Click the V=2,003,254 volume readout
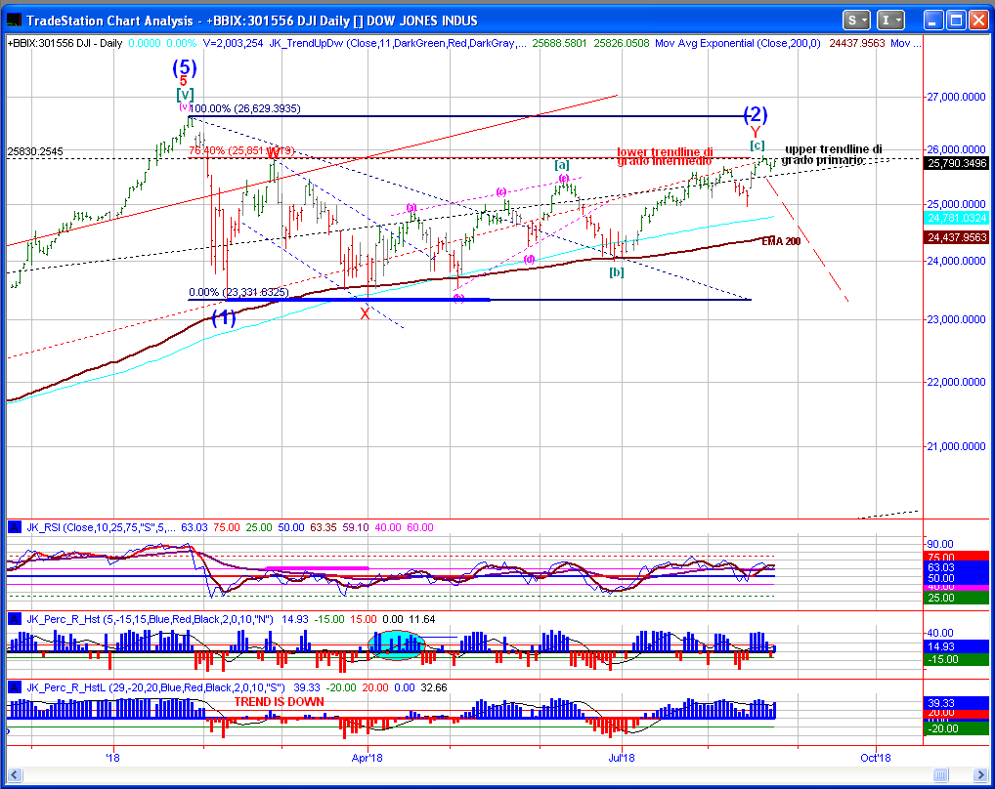Image resolution: width=995 pixels, height=789 pixels. coord(233,43)
